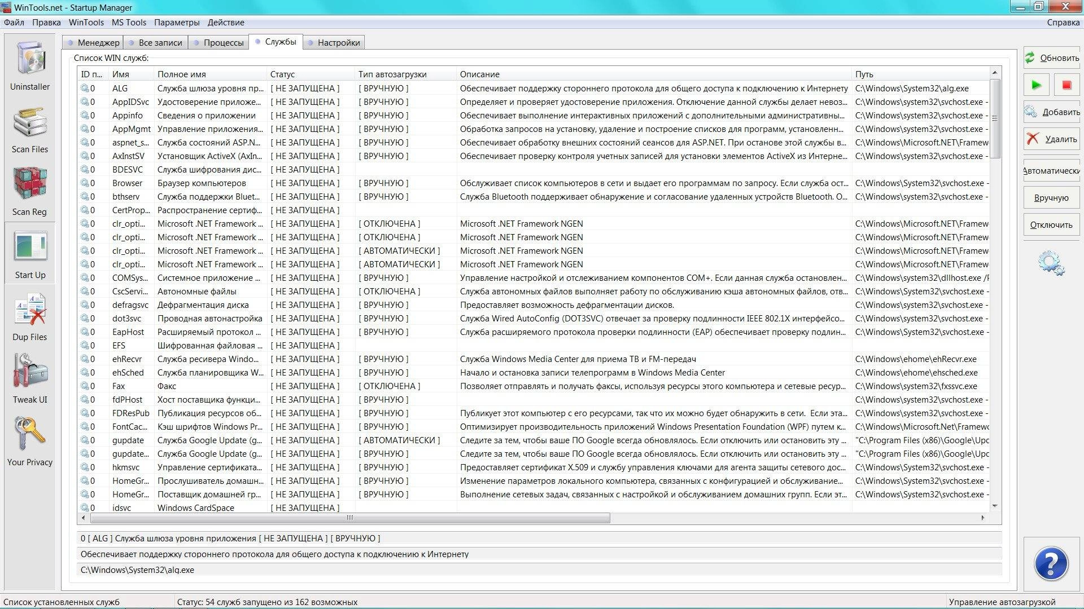
Task: Sort by the Тип автозагрузки column header
Action: [x=405, y=74]
